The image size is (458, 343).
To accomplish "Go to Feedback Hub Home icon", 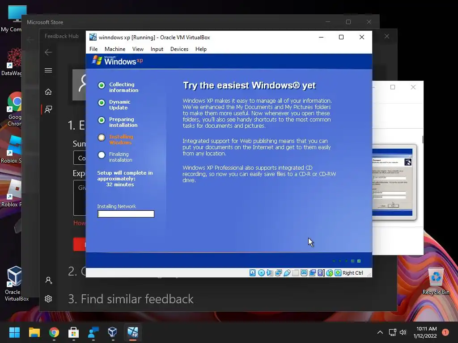I will 48,92.
